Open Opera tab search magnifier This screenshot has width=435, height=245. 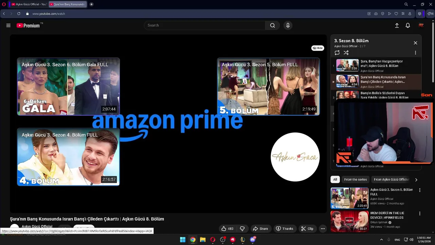pos(406,4)
